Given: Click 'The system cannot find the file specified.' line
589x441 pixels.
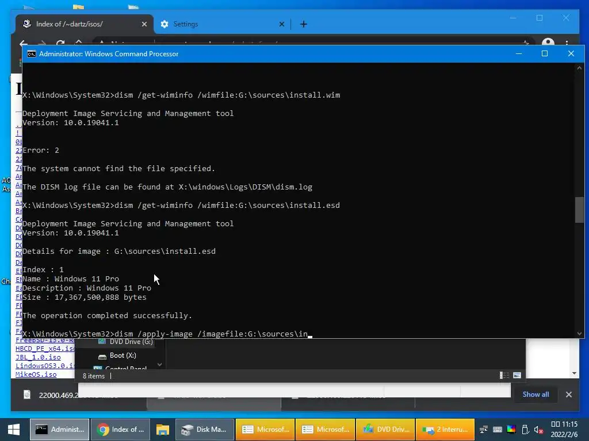Looking at the screenshot, I should [x=118, y=169].
